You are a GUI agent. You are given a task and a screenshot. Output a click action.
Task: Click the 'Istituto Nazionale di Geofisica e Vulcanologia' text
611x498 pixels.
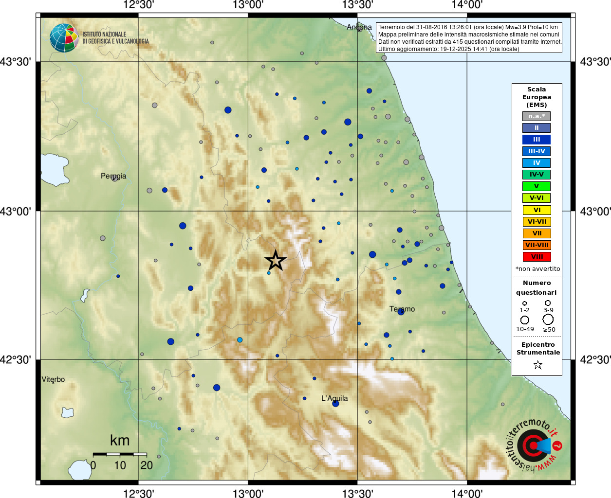coord(116,38)
